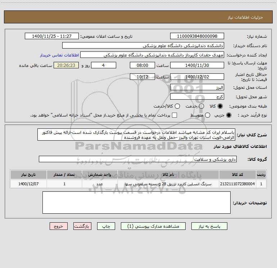The height and width of the screenshot is (268, 277).
Task: Click the پاسخ به نیاز button
Action: (209, 226)
